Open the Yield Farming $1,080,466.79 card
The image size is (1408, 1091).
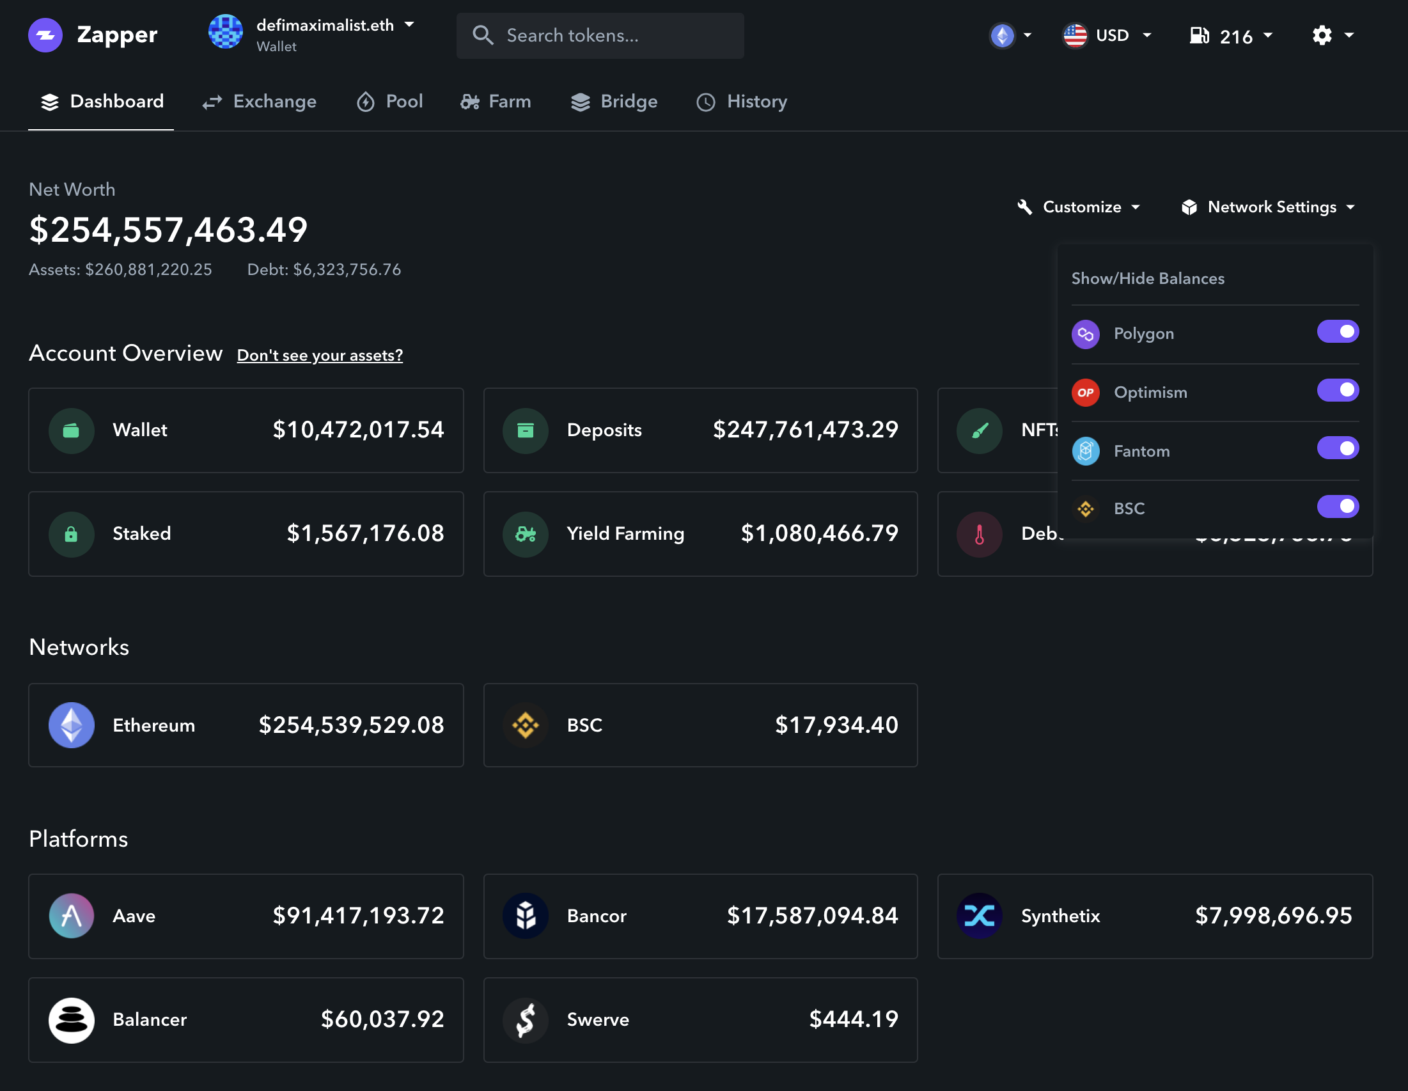700,534
